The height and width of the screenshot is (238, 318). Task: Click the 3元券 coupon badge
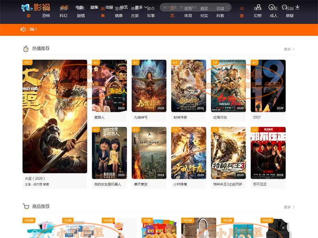click(x=147, y=221)
